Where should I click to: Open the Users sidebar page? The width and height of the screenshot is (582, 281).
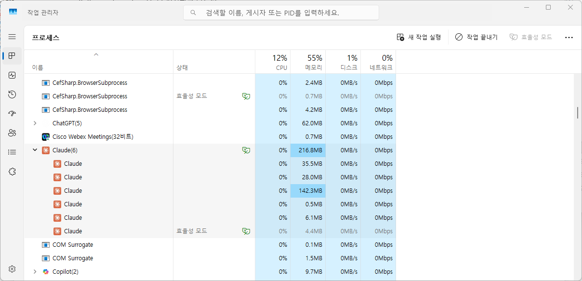pyautogui.click(x=13, y=133)
